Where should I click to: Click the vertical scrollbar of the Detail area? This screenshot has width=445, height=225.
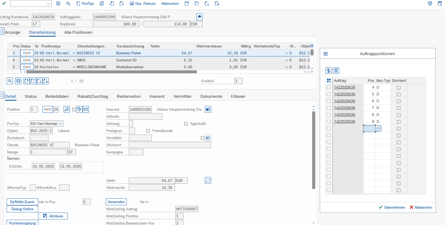[x=314, y=150]
